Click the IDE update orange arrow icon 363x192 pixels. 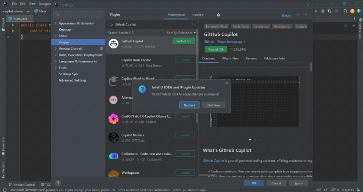coord(352,11)
